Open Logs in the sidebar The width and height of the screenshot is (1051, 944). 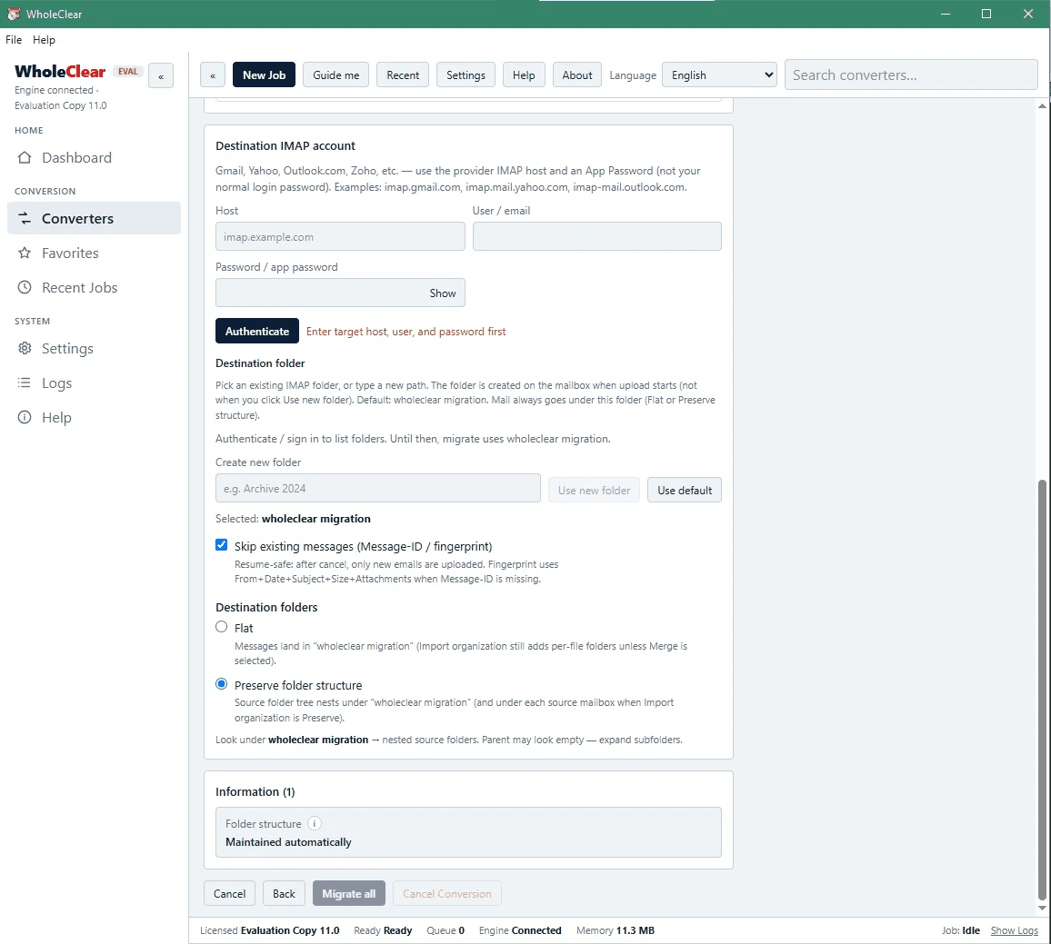click(94, 383)
